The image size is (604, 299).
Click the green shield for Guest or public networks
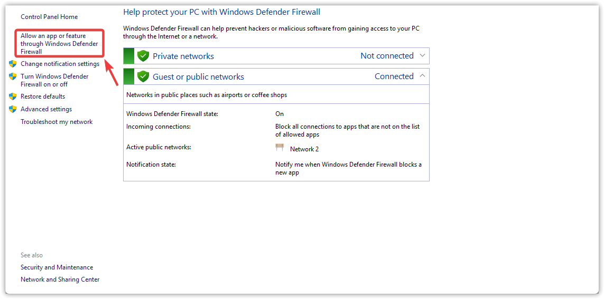[143, 76]
